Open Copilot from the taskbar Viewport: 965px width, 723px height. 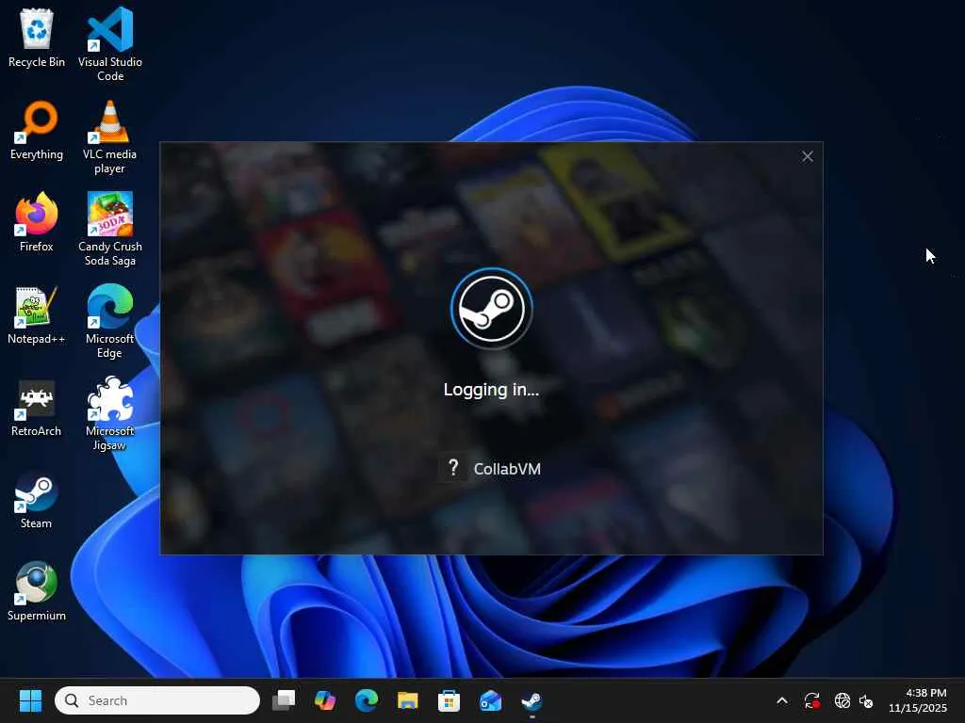(x=325, y=700)
